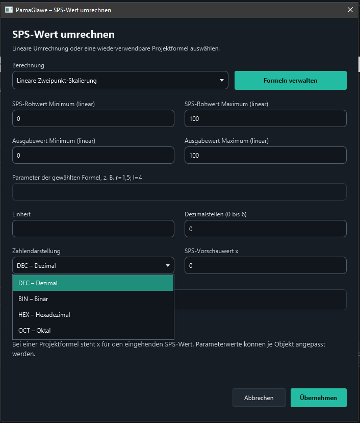Click the formula Parameter text field
The width and height of the screenshot is (360, 423).
pyautogui.click(x=179, y=192)
